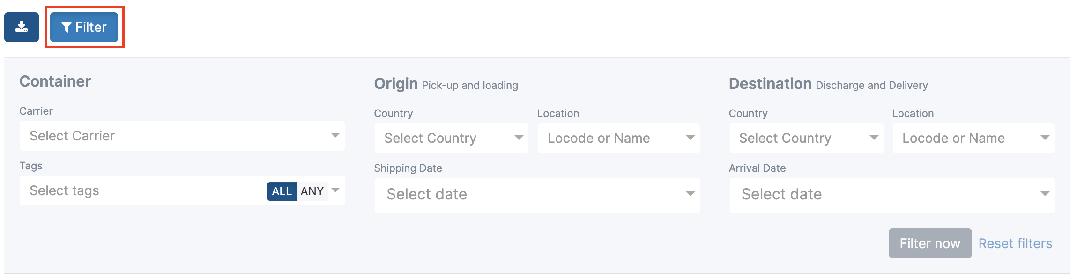Image resolution: width=1077 pixels, height=278 pixels.
Task: Toggle the Filter panel button
Action: coord(84,27)
